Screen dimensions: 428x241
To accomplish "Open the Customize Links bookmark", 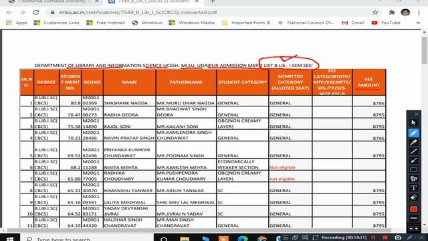I will click(56, 23).
